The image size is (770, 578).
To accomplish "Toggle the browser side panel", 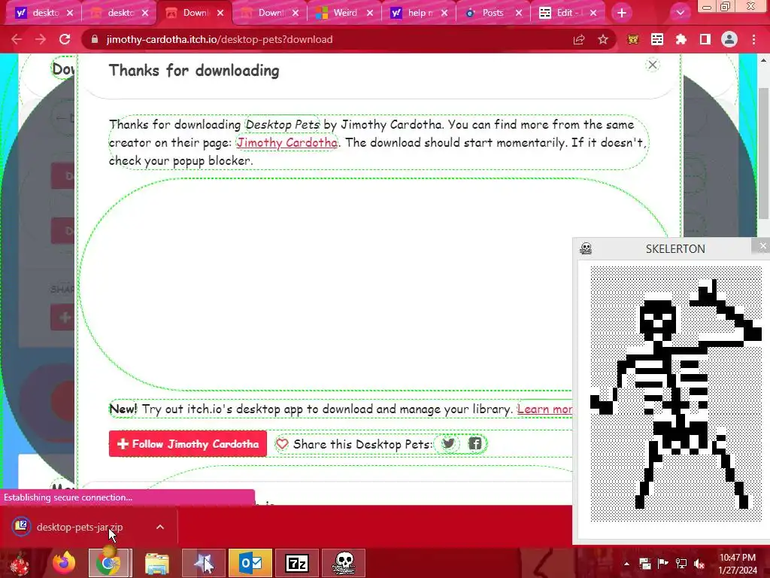I will (705, 39).
